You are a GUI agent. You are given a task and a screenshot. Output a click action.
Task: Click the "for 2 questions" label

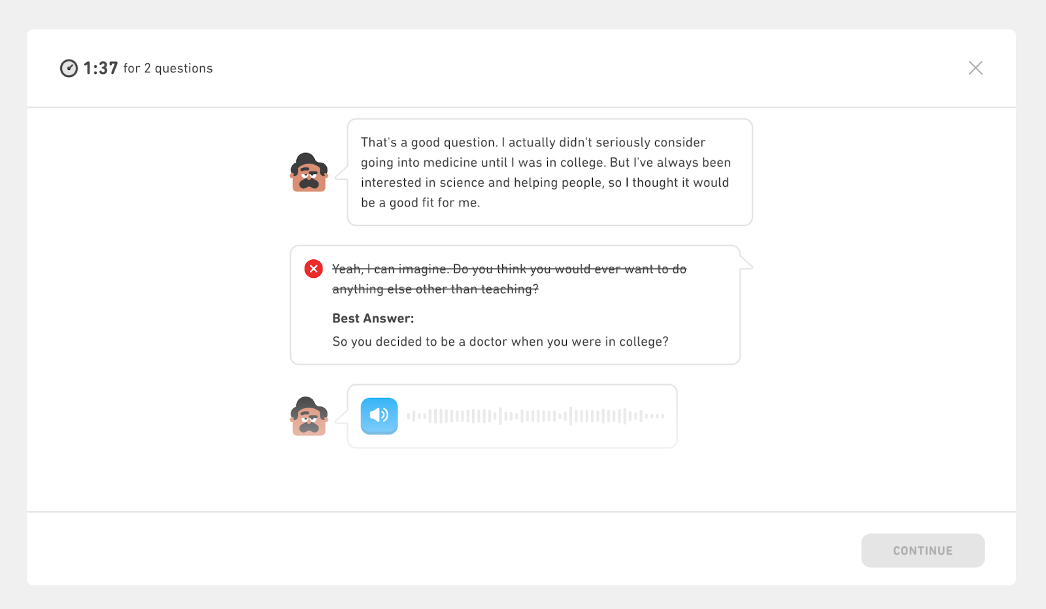click(x=168, y=69)
